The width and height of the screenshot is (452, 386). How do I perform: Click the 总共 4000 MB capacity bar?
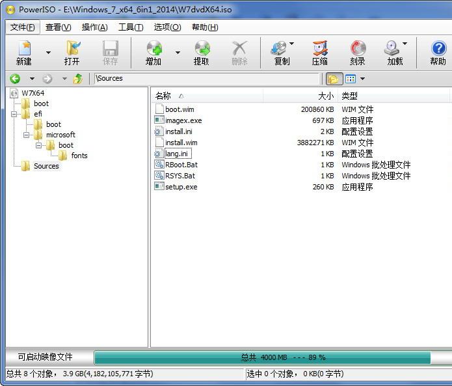[x=262, y=357]
